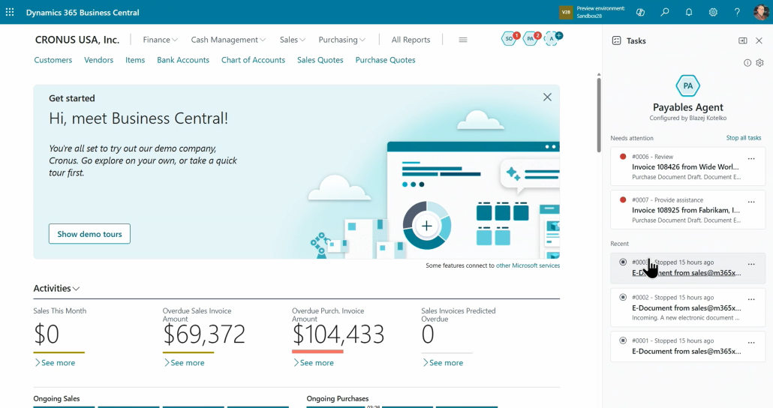
Task: Click the Payables Agent PA logo
Action: point(687,85)
